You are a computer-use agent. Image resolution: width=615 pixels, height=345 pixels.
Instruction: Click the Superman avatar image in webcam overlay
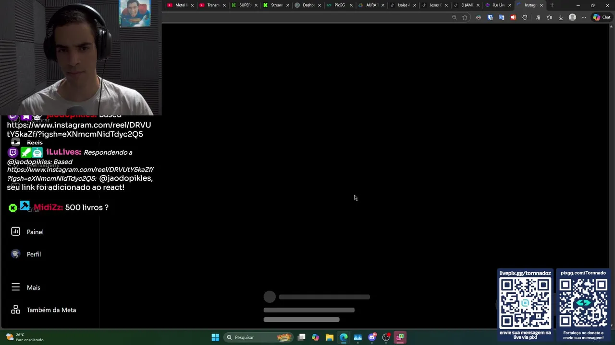click(x=135, y=13)
